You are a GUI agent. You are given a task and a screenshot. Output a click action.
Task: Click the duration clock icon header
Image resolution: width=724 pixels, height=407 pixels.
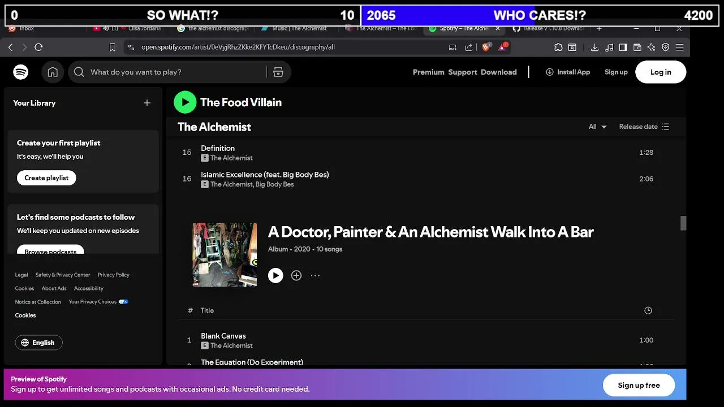648,310
